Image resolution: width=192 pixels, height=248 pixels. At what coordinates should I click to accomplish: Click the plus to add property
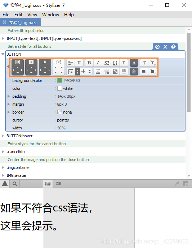pos(8,66)
